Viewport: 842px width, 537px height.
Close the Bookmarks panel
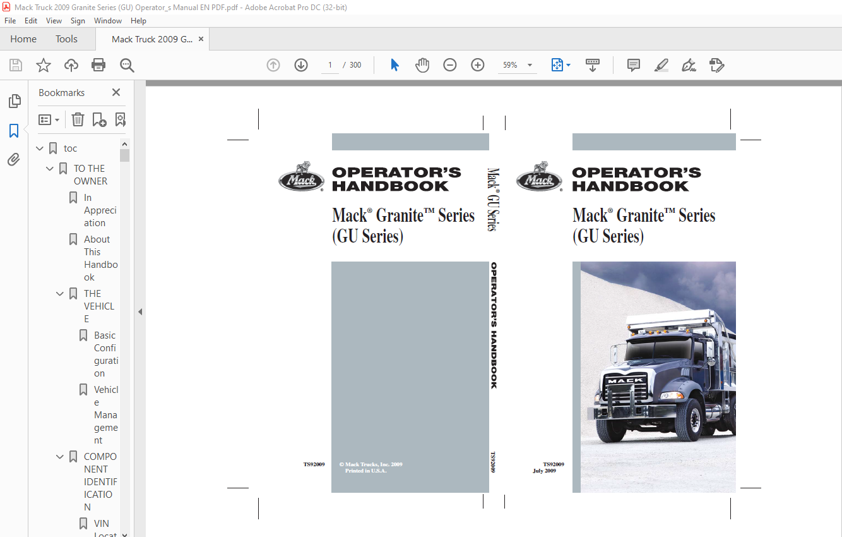116,92
